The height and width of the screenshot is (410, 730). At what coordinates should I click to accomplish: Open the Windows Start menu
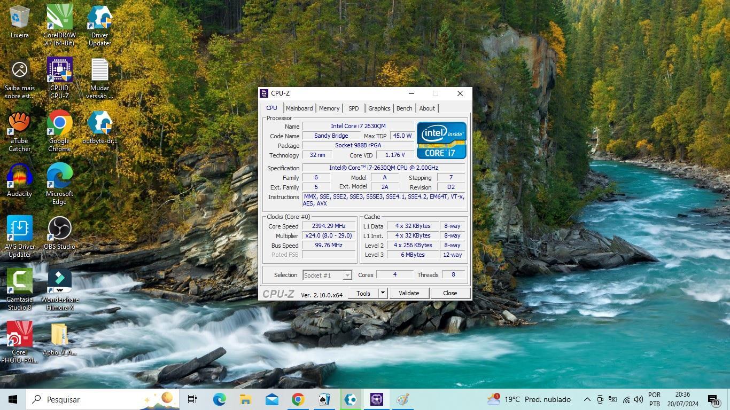13,399
